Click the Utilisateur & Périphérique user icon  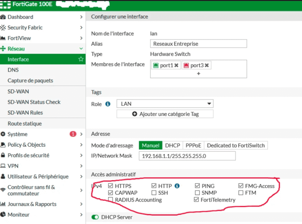coord(3,176)
